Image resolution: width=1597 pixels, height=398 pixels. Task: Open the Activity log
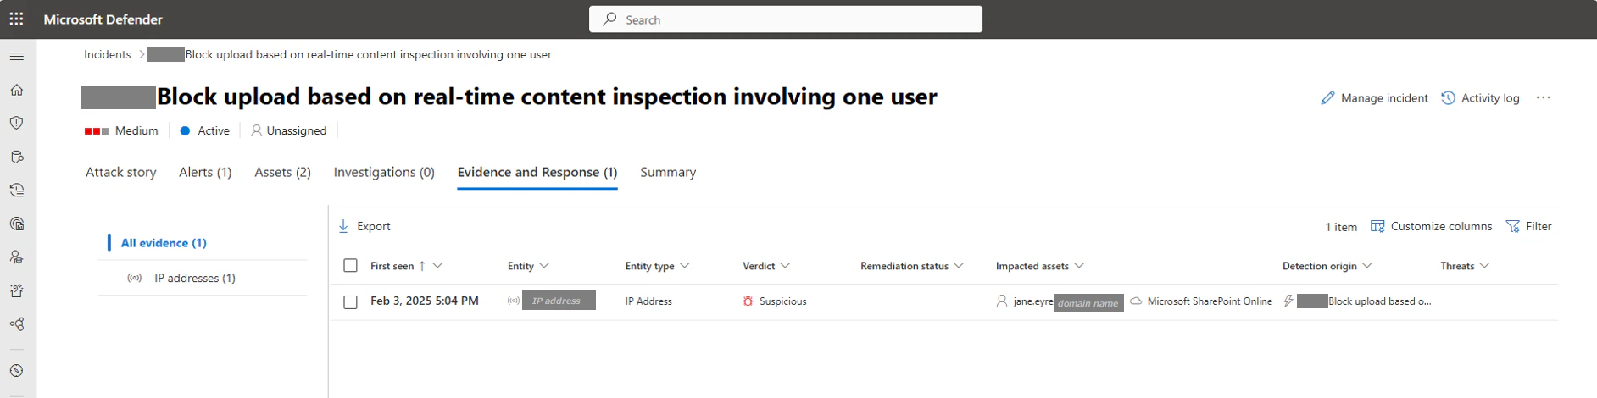coord(1480,98)
